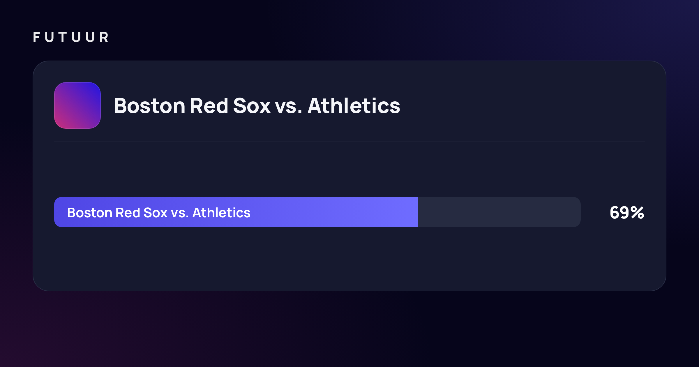Click the final R of the FUTUUR wordmark
Screen dimensions: 699x367
(104, 37)
